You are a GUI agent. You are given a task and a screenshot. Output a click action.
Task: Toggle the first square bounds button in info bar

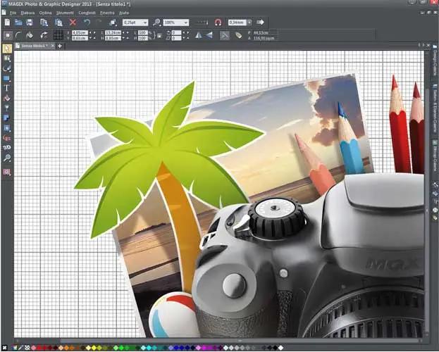tap(8, 35)
